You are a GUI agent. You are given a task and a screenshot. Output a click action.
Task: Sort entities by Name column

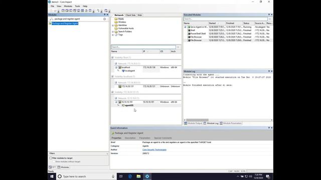tap(126, 51)
